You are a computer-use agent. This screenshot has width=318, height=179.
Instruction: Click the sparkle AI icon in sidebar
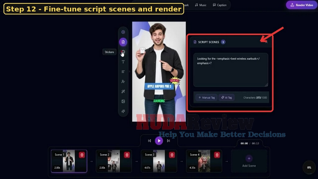(123, 111)
